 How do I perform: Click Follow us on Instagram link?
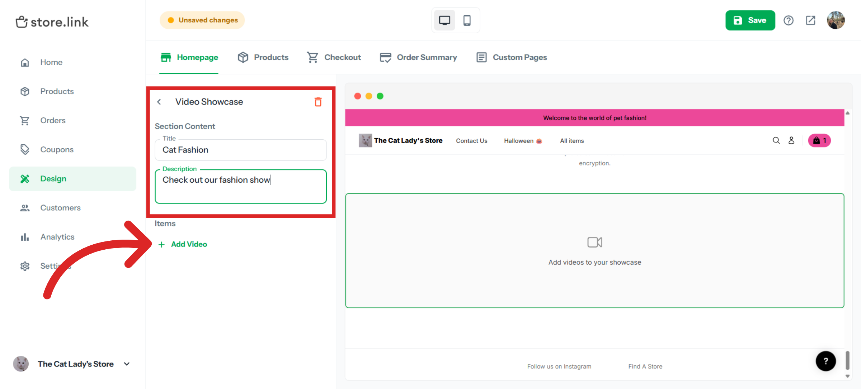click(559, 366)
